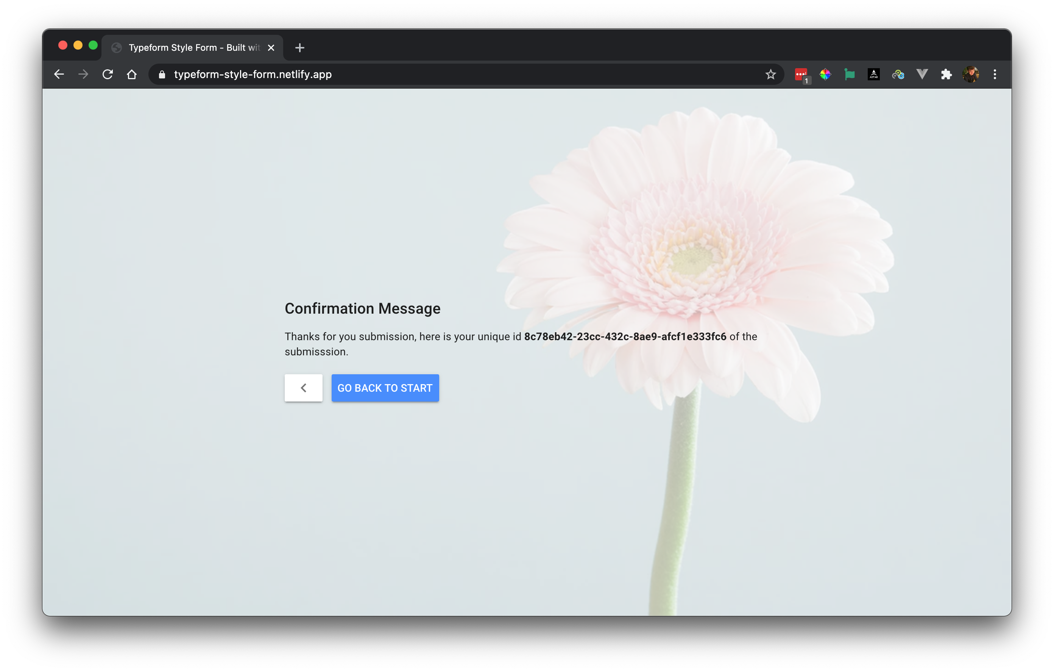Open the ASTAR extension

coord(874,75)
